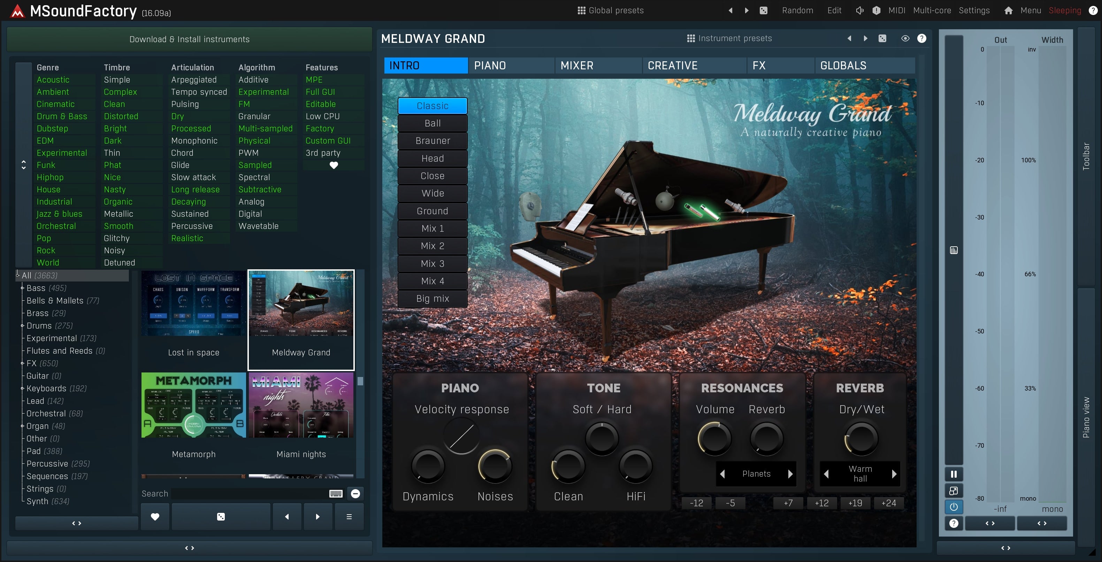This screenshot has width=1102, height=562.
Task: Toggle the blue power button near meters
Action: tap(954, 507)
